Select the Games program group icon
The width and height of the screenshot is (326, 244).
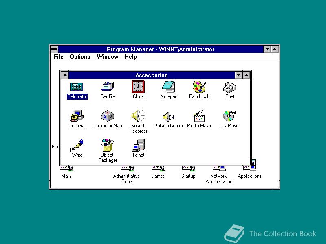[x=158, y=168]
